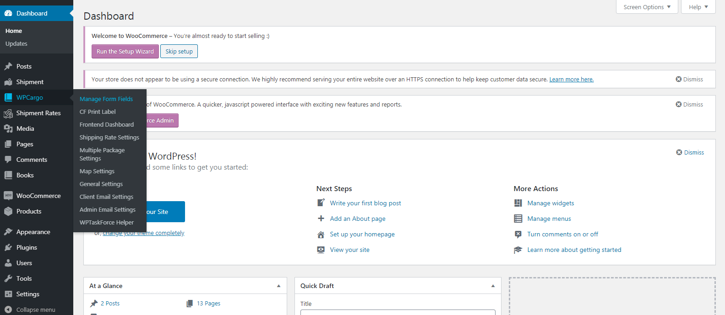Open CF Print Label submenu item
The image size is (725, 315).
(x=98, y=112)
